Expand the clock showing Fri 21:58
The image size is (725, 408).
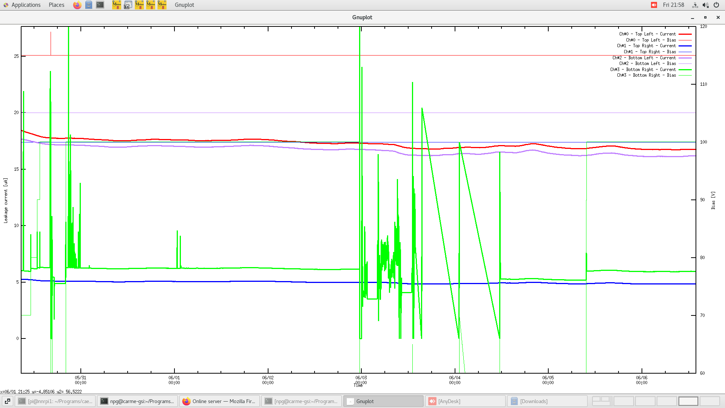(x=674, y=5)
